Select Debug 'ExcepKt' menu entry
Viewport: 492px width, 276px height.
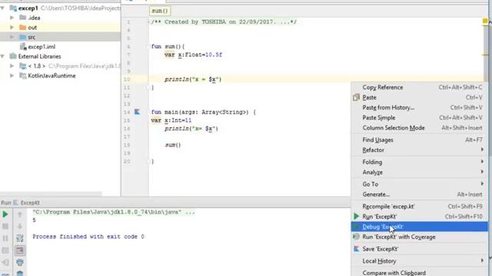[x=419, y=227]
